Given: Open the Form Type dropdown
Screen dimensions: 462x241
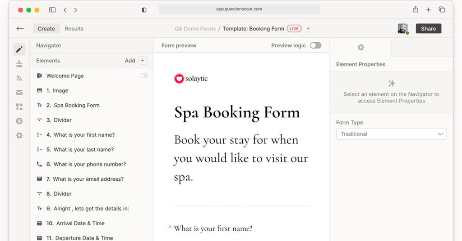Looking at the screenshot, I should pos(391,134).
